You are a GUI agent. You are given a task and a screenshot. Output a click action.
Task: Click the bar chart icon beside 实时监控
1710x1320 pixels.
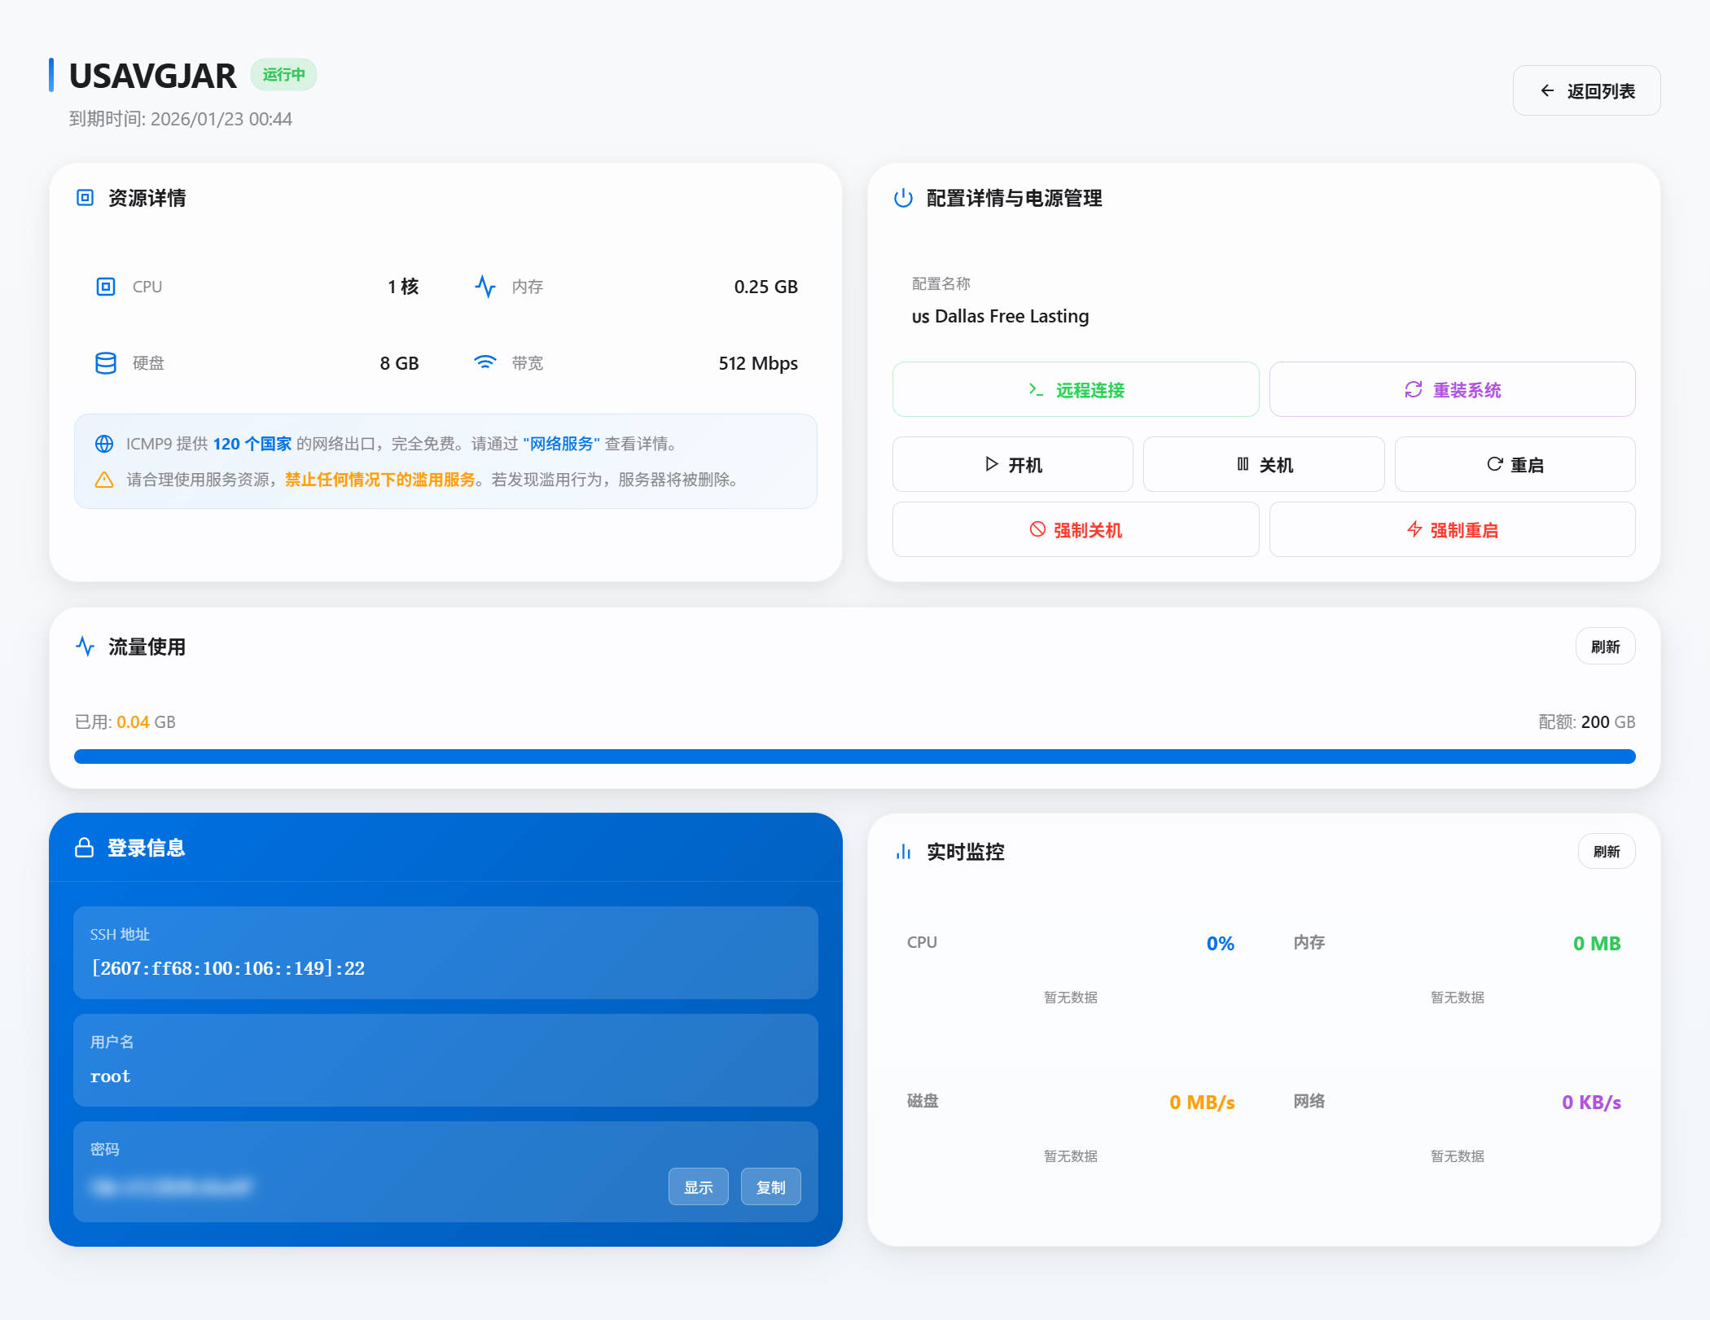pyautogui.click(x=903, y=852)
